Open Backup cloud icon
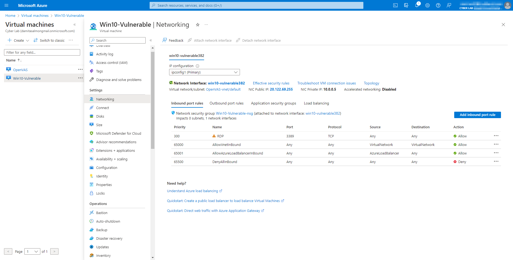Viewport: 513px width, 260px height. [x=91, y=230]
